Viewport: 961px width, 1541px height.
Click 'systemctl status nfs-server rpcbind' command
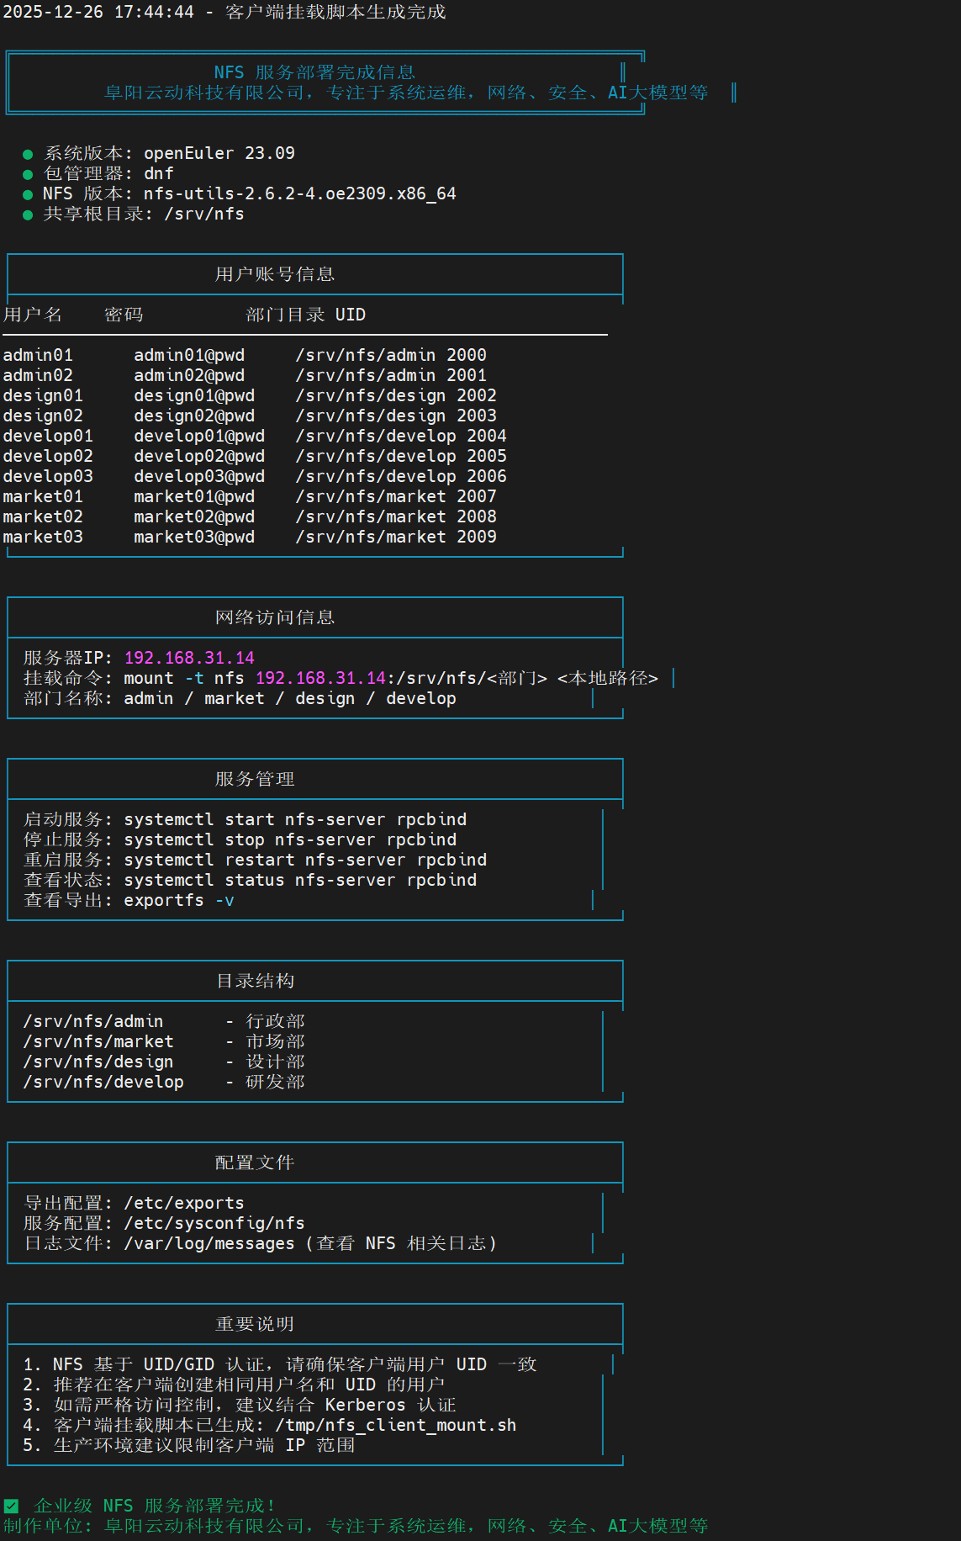click(x=300, y=880)
